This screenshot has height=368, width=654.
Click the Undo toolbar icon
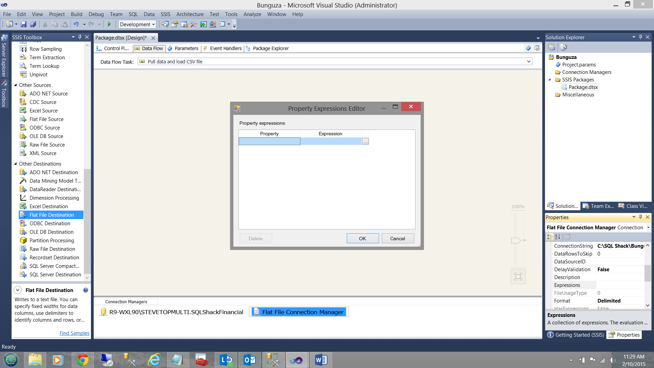click(x=76, y=24)
